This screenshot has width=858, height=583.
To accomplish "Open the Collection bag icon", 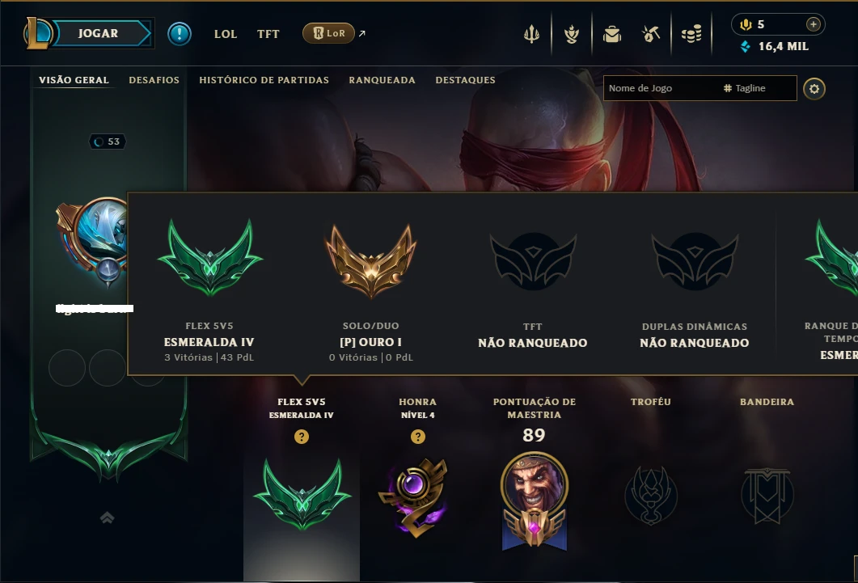I will [x=612, y=35].
